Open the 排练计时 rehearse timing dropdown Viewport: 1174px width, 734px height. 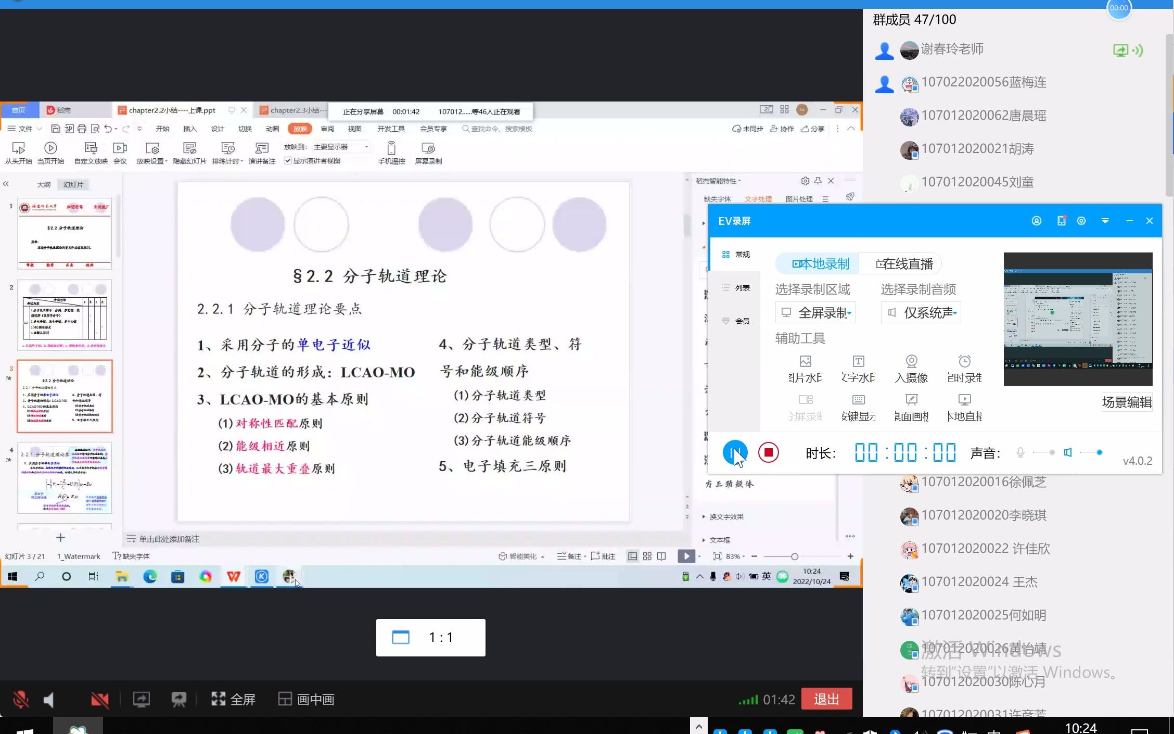(227, 153)
